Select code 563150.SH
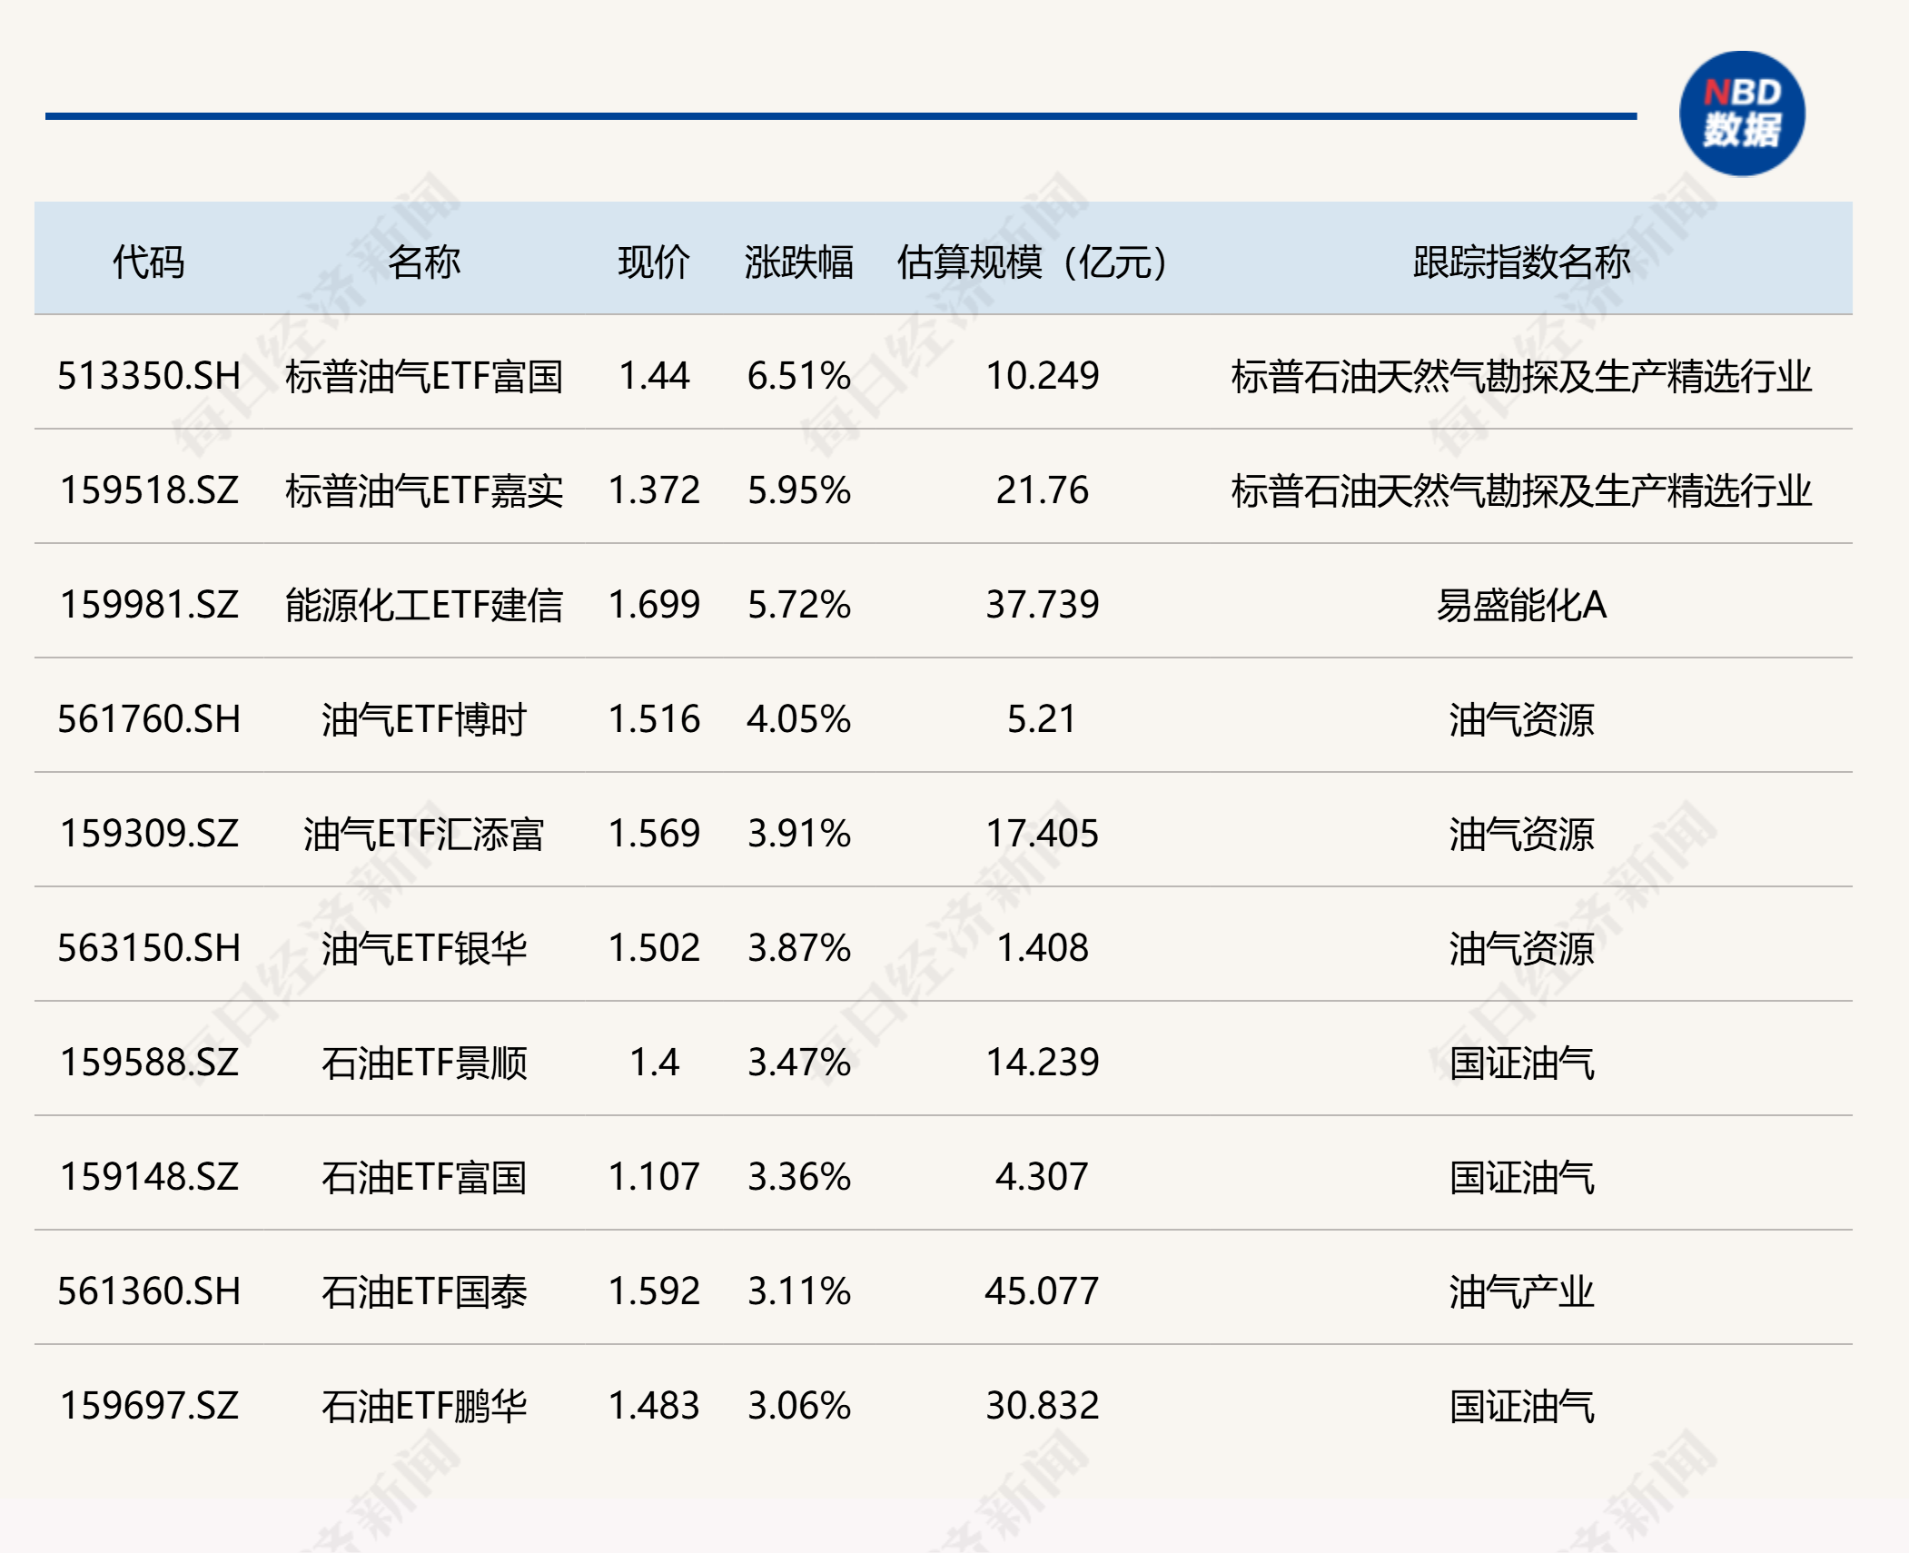Image resolution: width=1909 pixels, height=1553 pixels. [x=149, y=948]
